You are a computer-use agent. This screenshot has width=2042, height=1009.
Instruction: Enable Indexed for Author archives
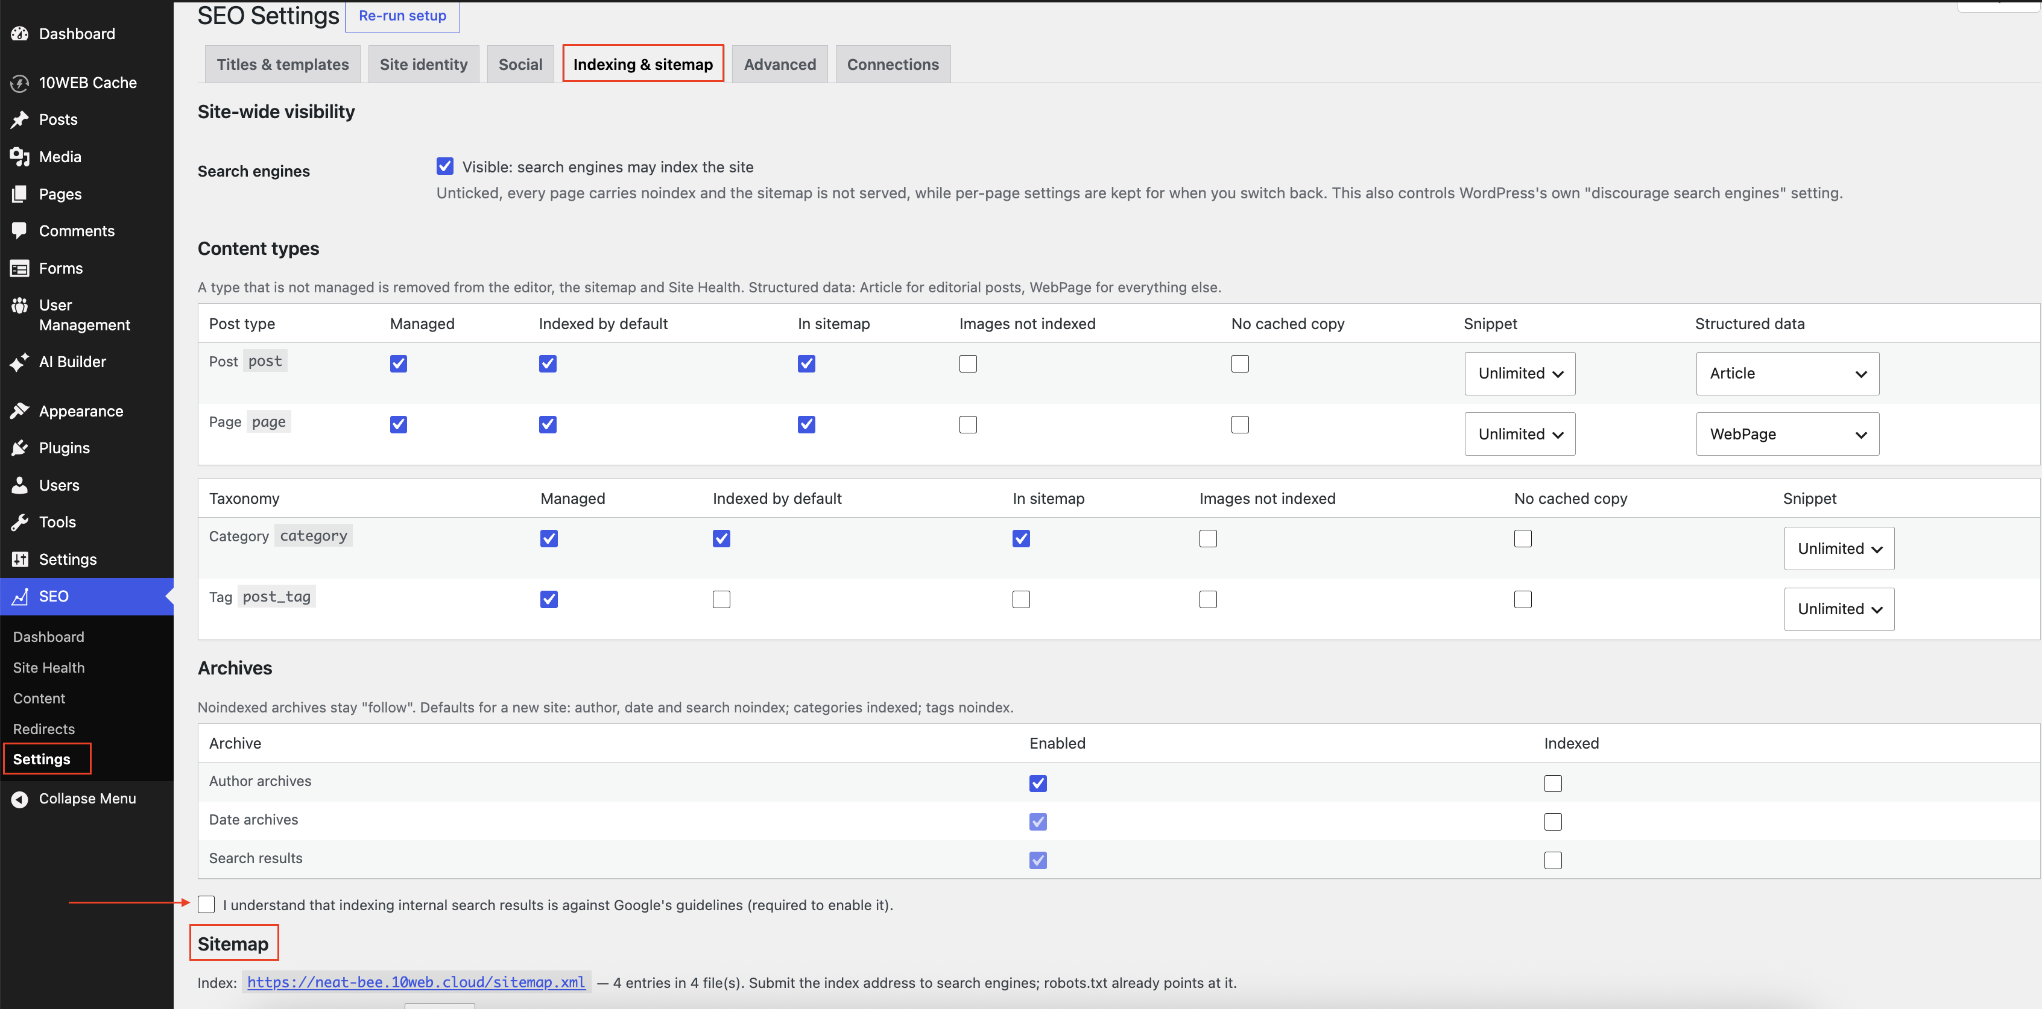[x=1553, y=784]
